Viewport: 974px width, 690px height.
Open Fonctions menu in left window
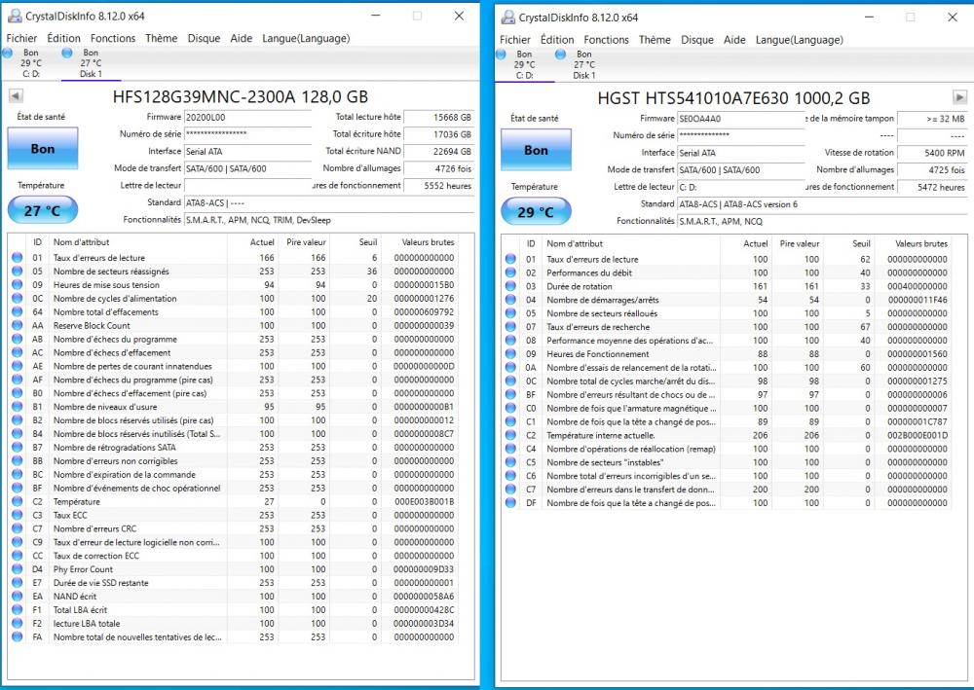pos(113,39)
